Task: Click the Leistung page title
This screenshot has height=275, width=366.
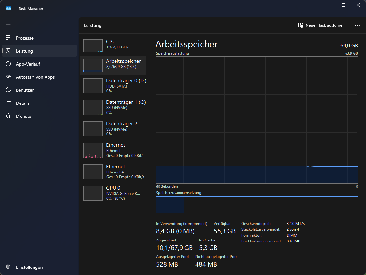Action: click(93, 25)
